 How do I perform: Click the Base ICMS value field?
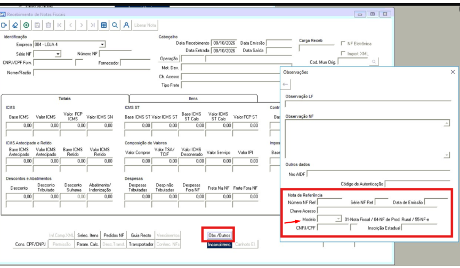click(19, 126)
